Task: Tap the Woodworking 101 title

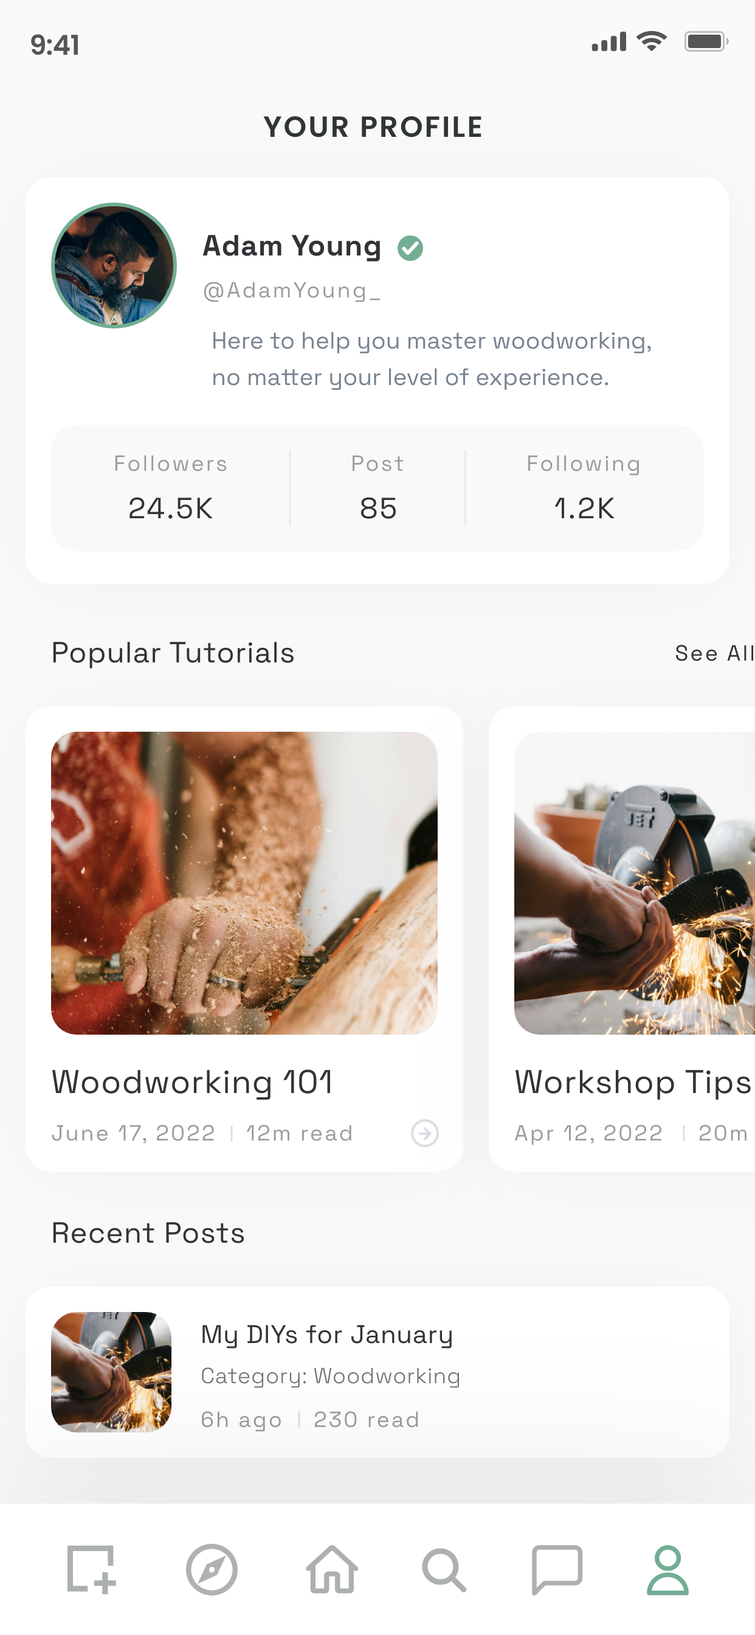Action: click(192, 1082)
